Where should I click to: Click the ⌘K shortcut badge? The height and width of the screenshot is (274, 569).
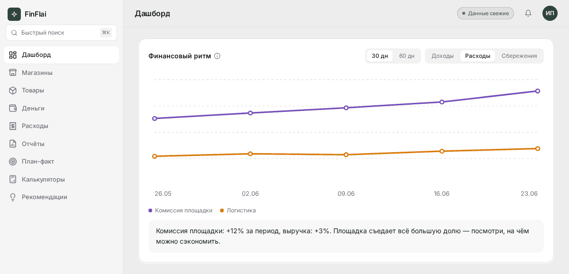(x=106, y=33)
